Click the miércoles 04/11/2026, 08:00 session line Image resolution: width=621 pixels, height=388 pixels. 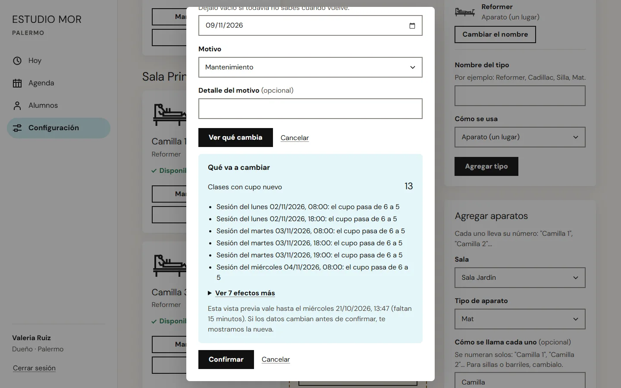[312, 272]
